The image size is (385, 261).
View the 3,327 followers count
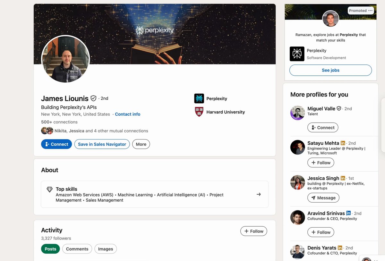point(56,238)
